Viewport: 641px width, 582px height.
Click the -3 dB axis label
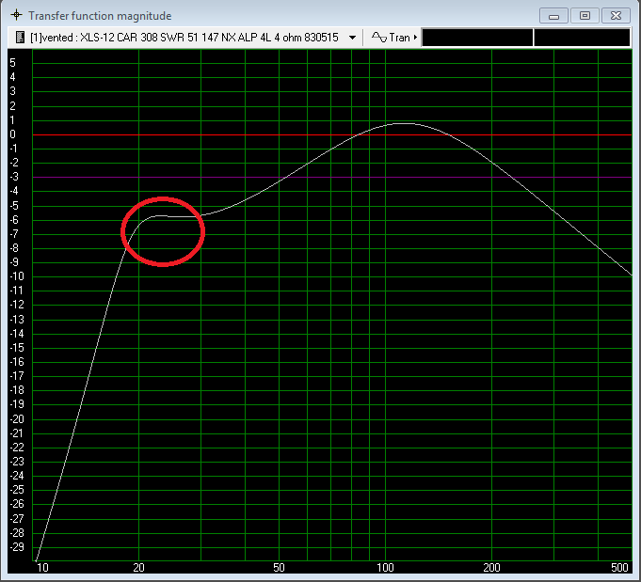pos(14,177)
